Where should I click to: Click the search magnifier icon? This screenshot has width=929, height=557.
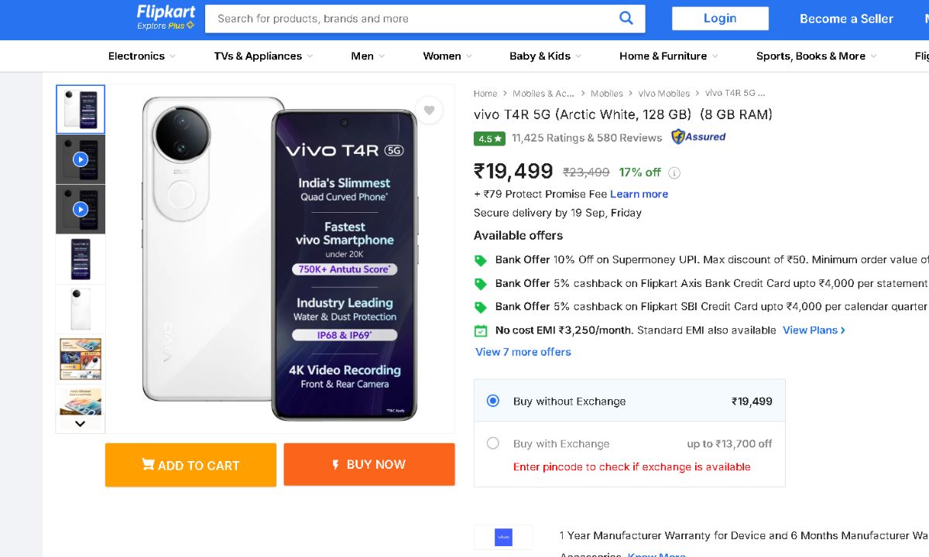click(626, 19)
